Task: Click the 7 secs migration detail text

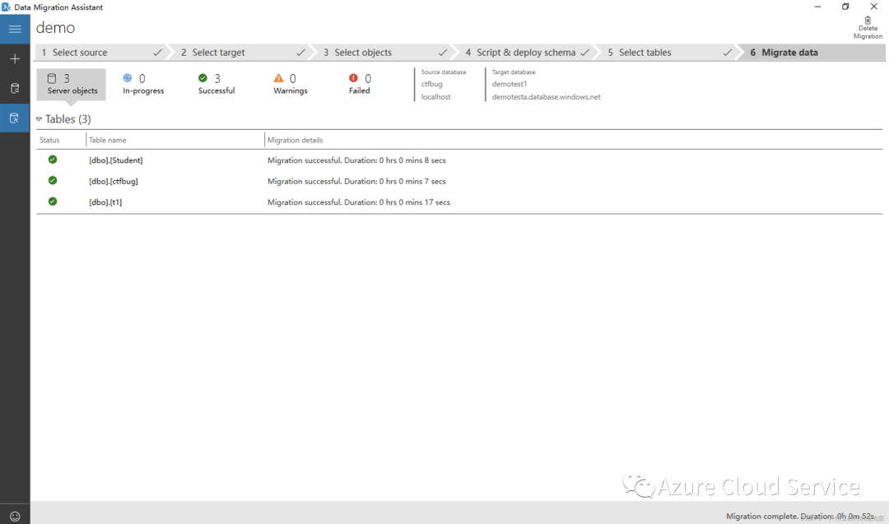Action: (356, 181)
